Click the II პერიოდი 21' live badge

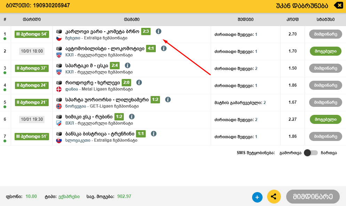point(32,102)
